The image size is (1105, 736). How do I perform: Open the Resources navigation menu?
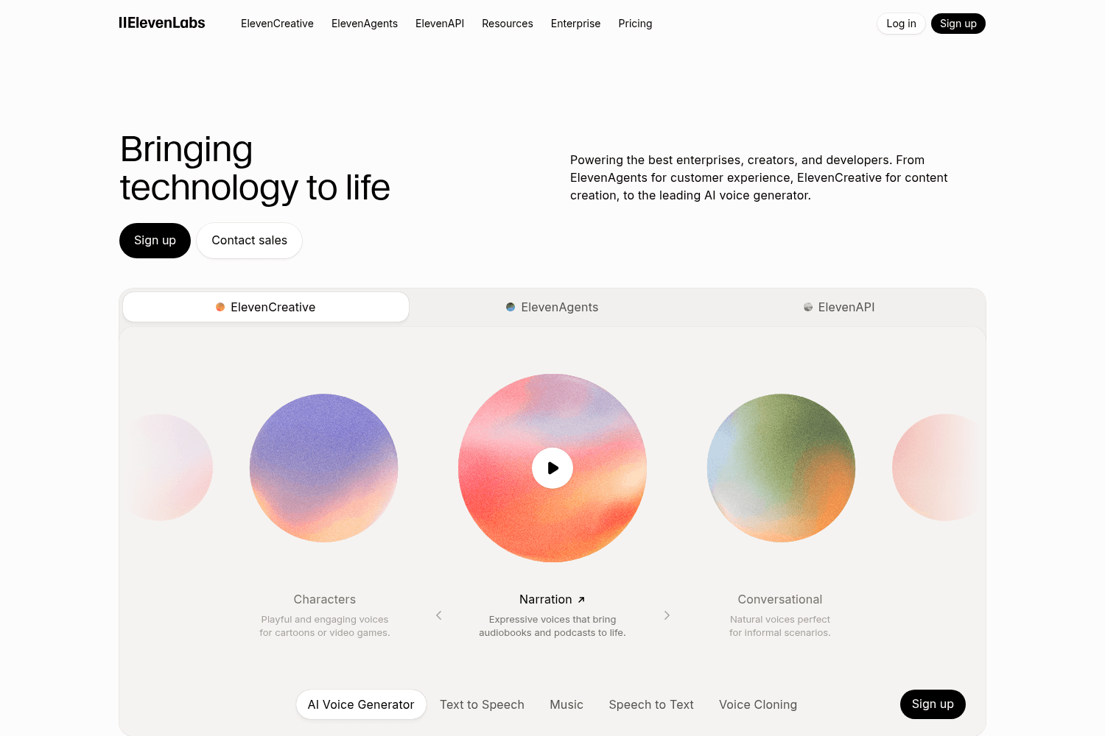click(508, 24)
